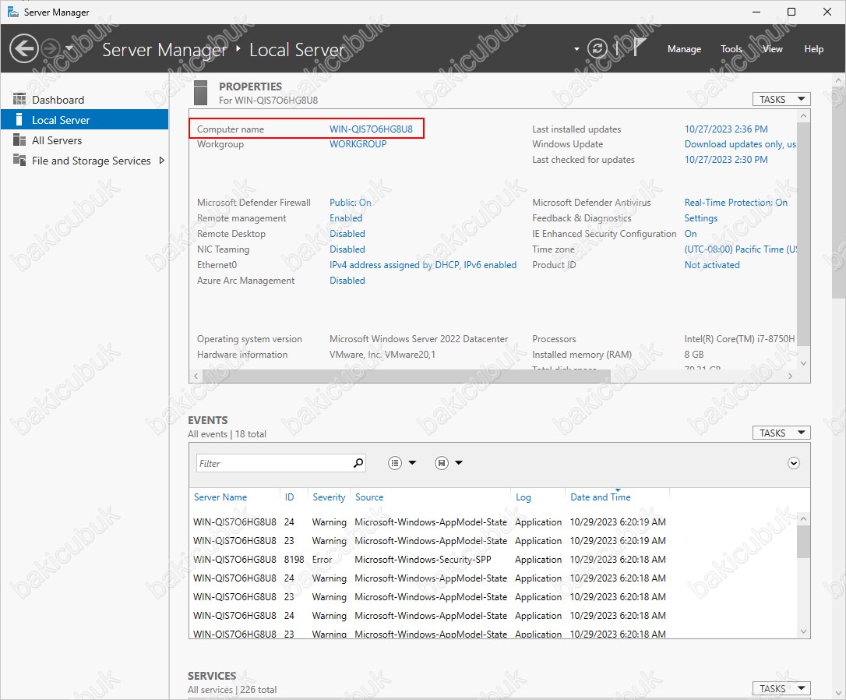Viewport: 846px width, 700px height.
Task: Open the Tools menu
Action: pos(731,49)
